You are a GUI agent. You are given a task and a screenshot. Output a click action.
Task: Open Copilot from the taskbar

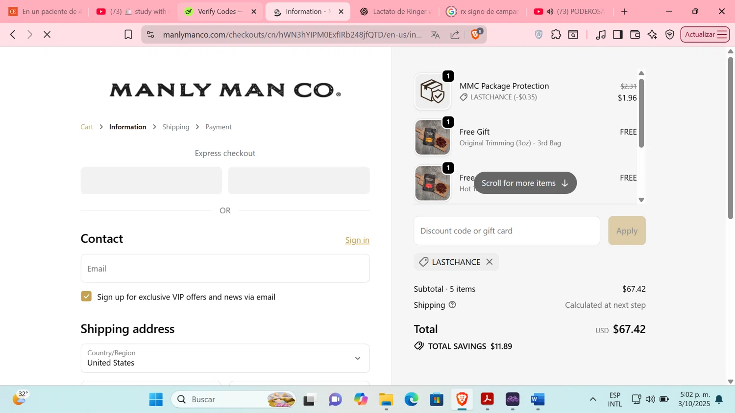click(x=361, y=399)
